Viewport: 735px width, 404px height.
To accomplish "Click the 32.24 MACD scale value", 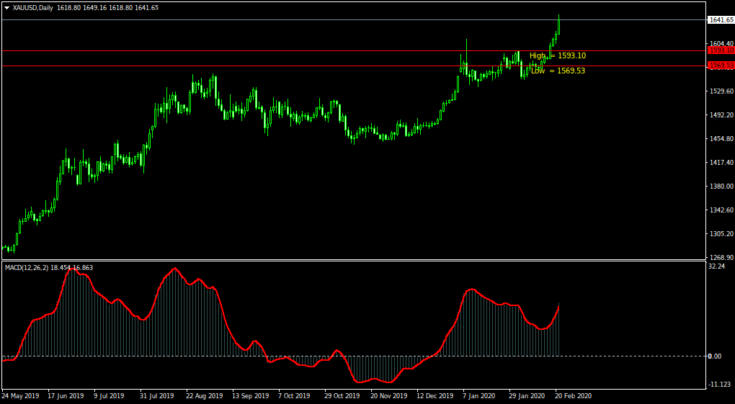I will point(716,266).
